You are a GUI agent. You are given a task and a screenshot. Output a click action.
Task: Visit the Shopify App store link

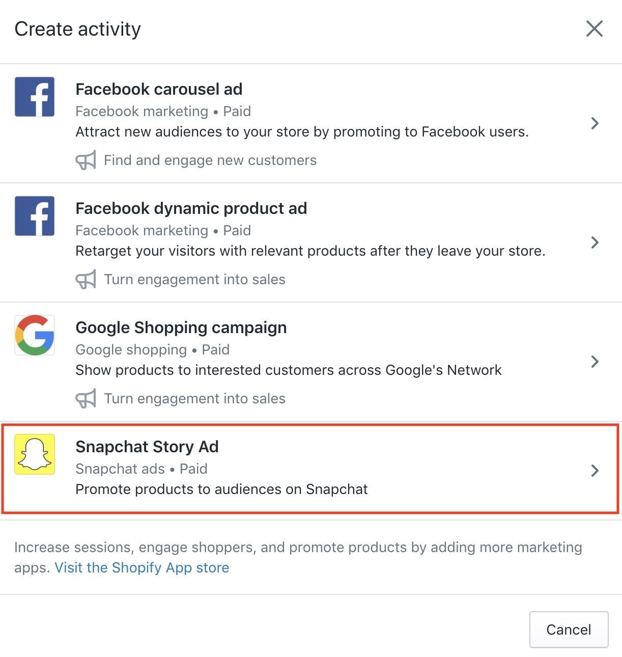coord(142,567)
